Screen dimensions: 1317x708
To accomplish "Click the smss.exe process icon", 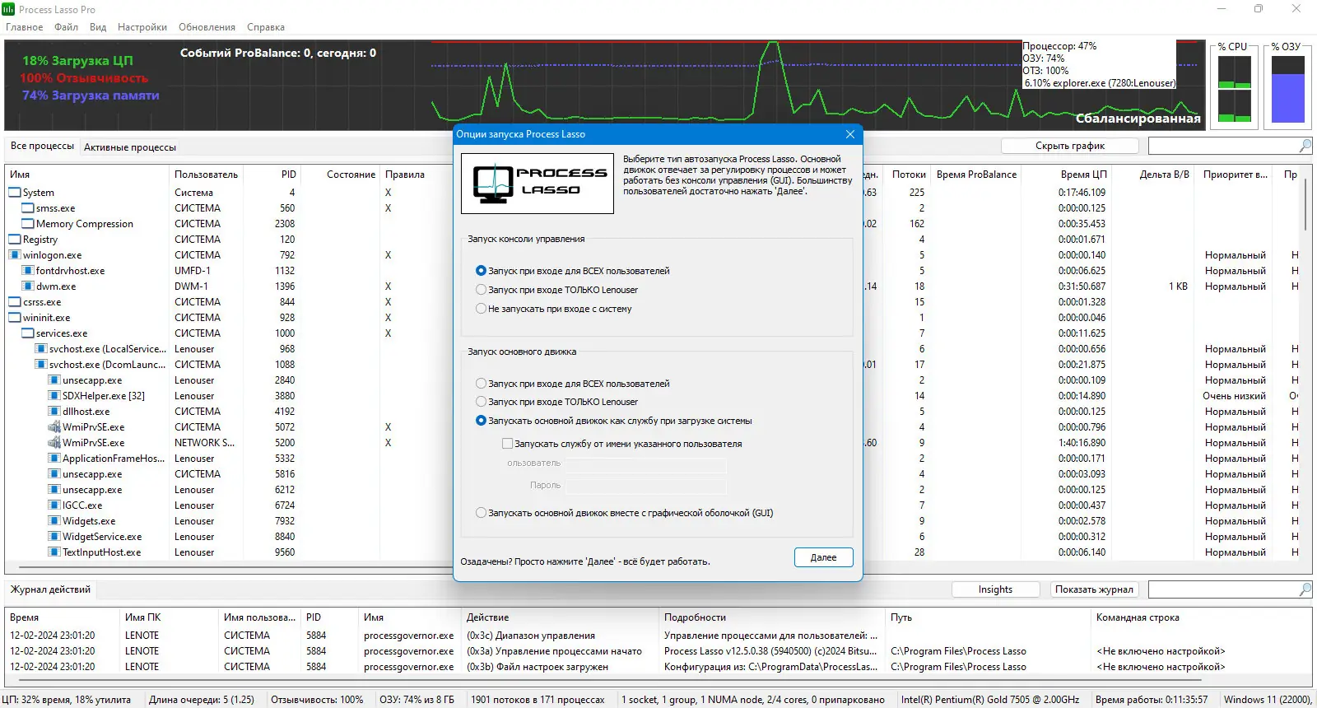I will tap(28, 208).
